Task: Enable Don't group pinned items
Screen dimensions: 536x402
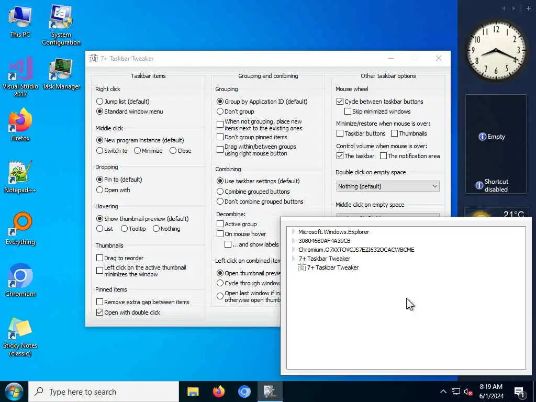Action: 220,137
